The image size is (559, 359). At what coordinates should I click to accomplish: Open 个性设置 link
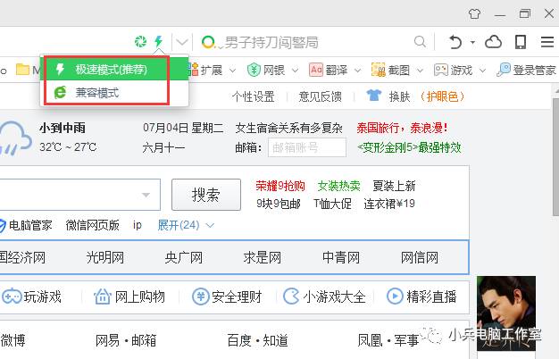[253, 96]
